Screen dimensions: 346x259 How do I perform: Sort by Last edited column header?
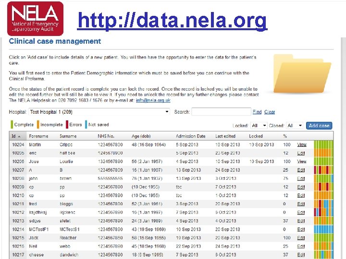pyautogui.click(x=225, y=136)
